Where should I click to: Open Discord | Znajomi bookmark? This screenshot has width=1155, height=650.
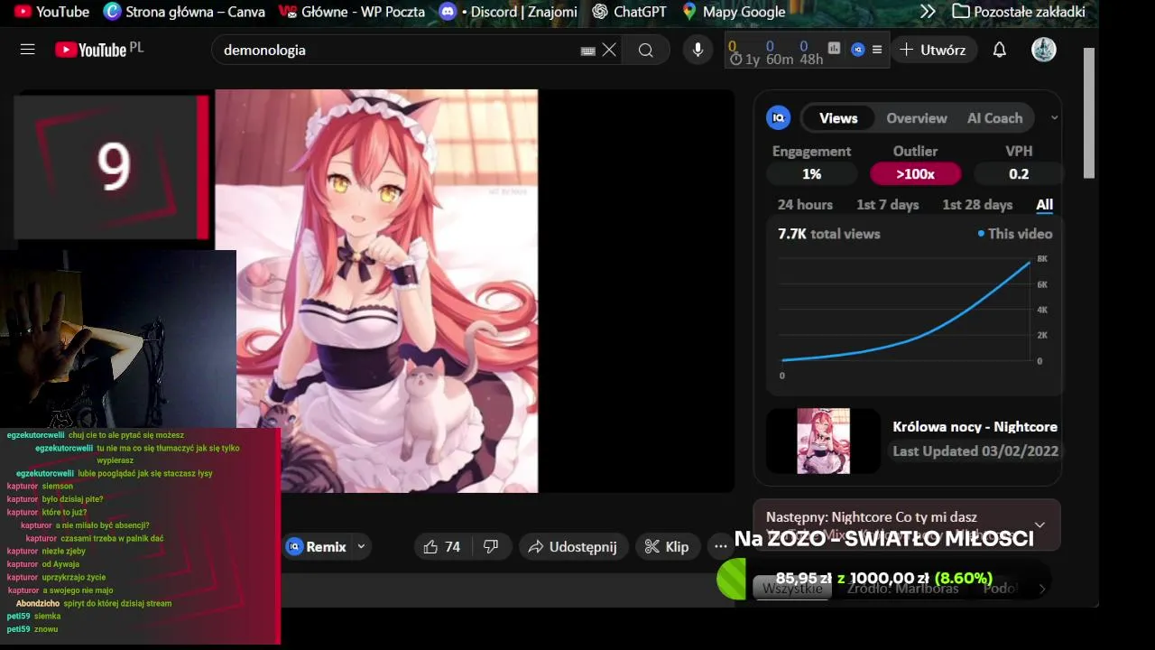pos(508,12)
